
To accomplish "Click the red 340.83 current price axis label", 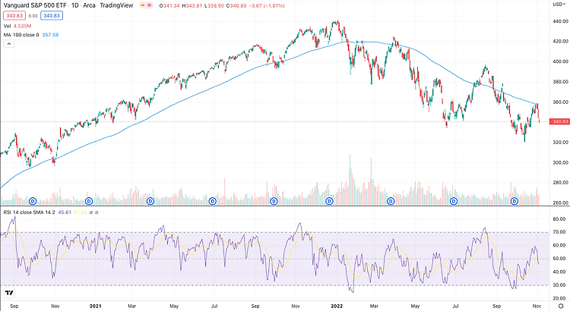I will pyautogui.click(x=560, y=121).
